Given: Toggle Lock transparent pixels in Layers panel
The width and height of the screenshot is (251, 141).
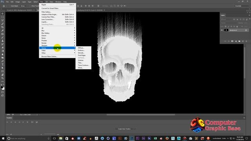Looking at the screenshot, I should click(226, 26).
